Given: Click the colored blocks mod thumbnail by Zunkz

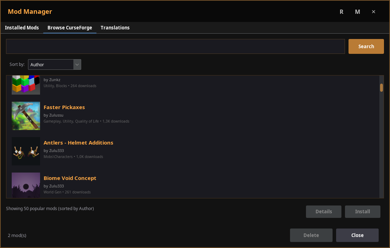Looking at the screenshot, I should point(26,84).
